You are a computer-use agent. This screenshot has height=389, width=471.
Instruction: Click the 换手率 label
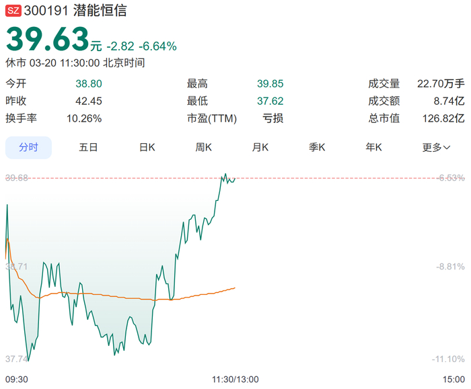coord(21,118)
